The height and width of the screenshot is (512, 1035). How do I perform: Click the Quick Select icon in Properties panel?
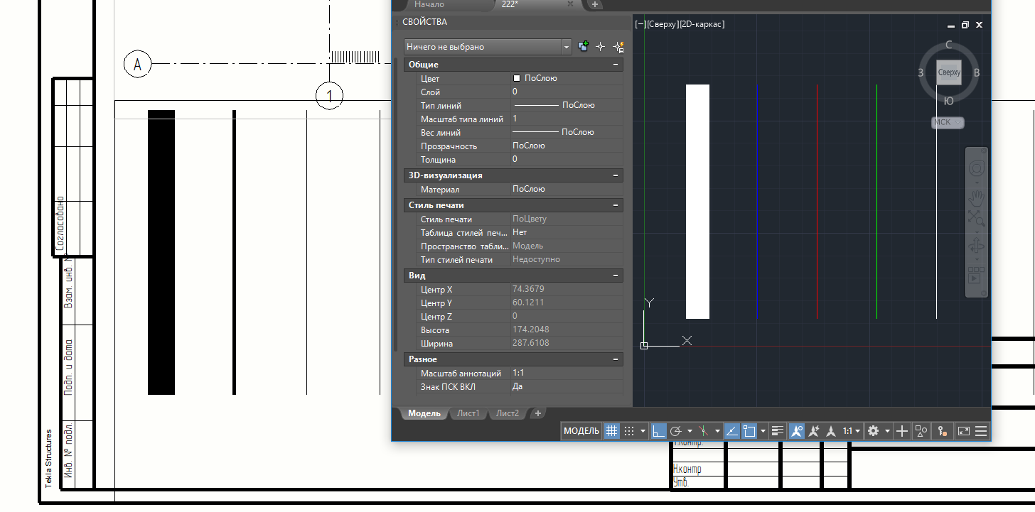(x=619, y=47)
